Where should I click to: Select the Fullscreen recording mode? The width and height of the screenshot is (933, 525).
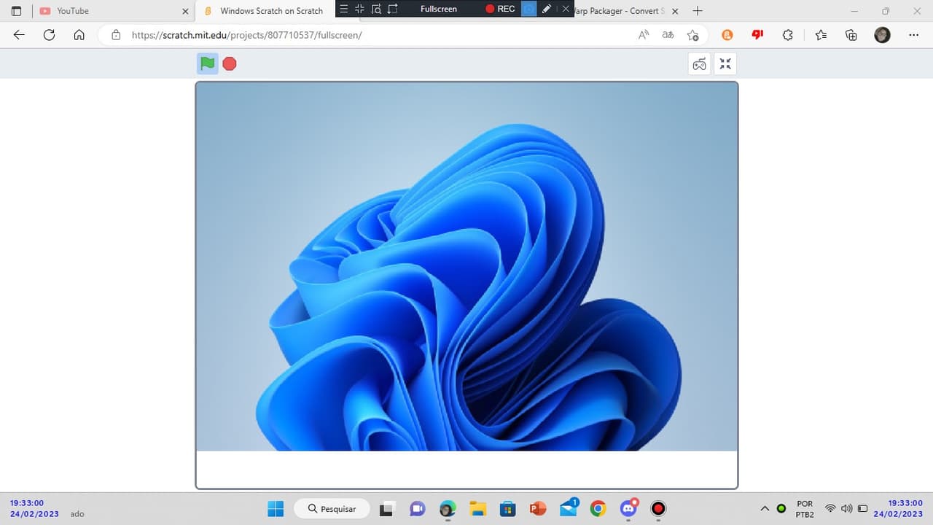click(x=439, y=9)
